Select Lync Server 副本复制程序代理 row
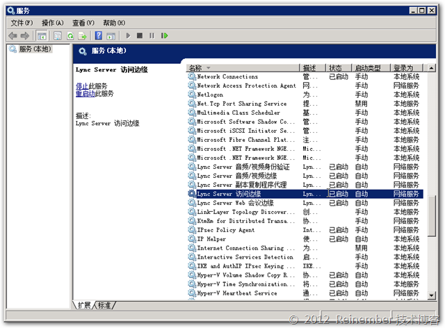445x328 pixels. (x=305, y=185)
